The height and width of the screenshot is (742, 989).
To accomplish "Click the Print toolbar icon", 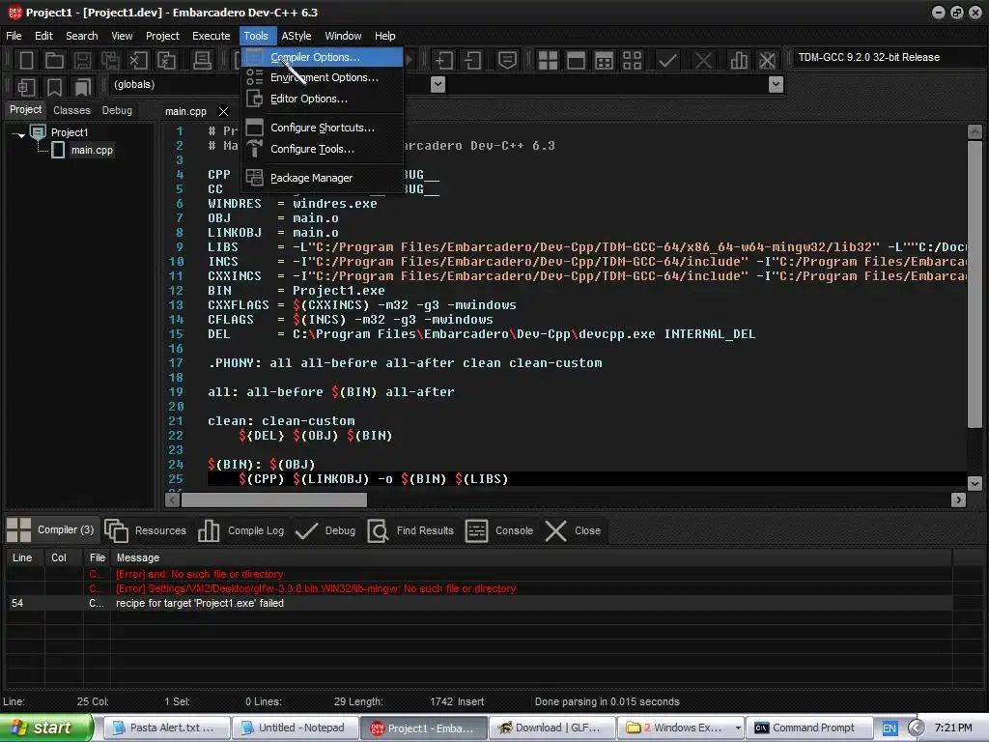I will pyautogui.click(x=202, y=61).
